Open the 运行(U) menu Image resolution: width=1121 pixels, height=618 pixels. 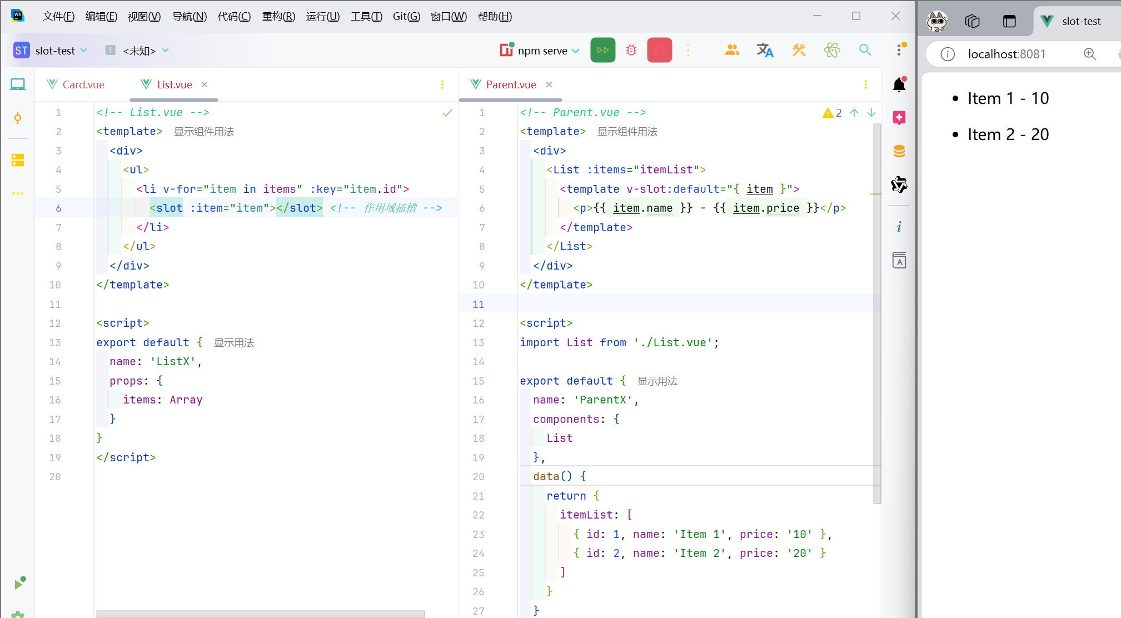[x=323, y=17]
